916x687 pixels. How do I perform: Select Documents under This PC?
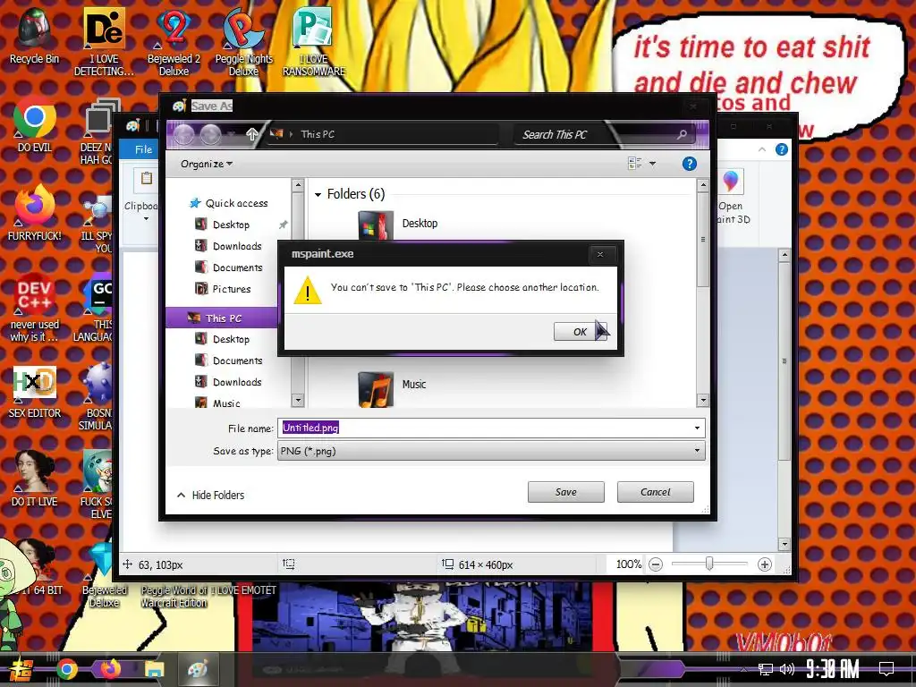click(228, 360)
